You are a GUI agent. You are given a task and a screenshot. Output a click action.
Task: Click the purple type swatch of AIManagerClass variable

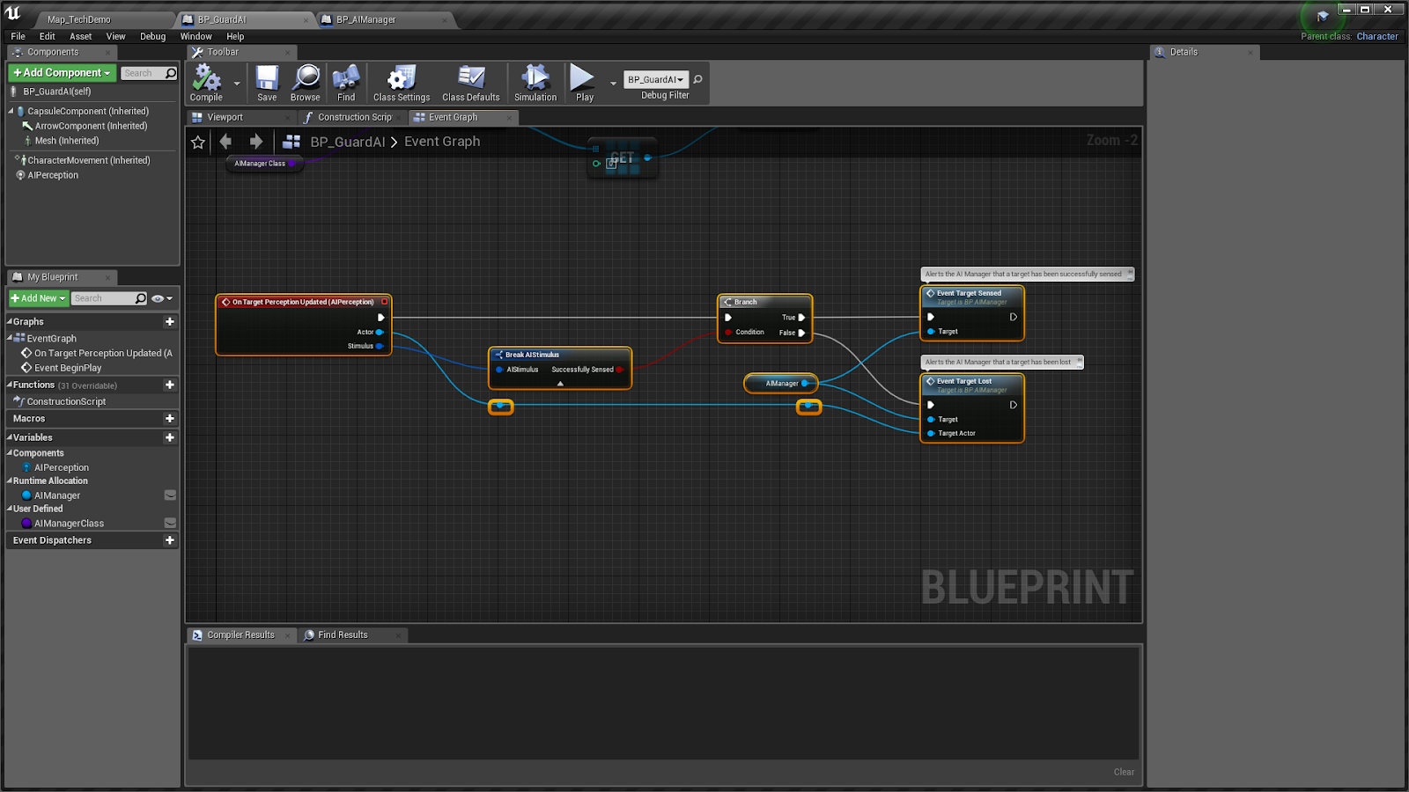pyautogui.click(x=26, y=523)
